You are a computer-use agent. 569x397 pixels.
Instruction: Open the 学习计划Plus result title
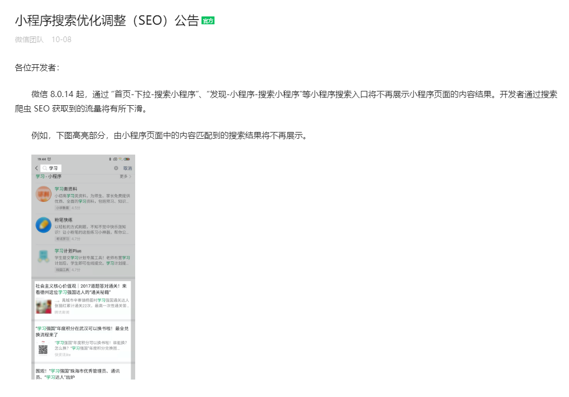click(x=68, y=251)
